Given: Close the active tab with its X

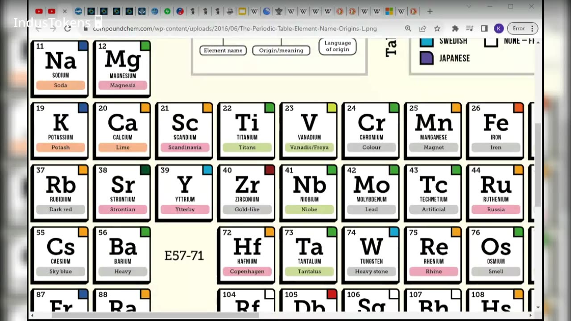Looking at the screenshot, I should coord(65,11).
